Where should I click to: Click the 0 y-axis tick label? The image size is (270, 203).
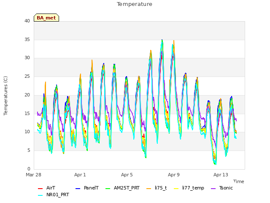(29, 169)
